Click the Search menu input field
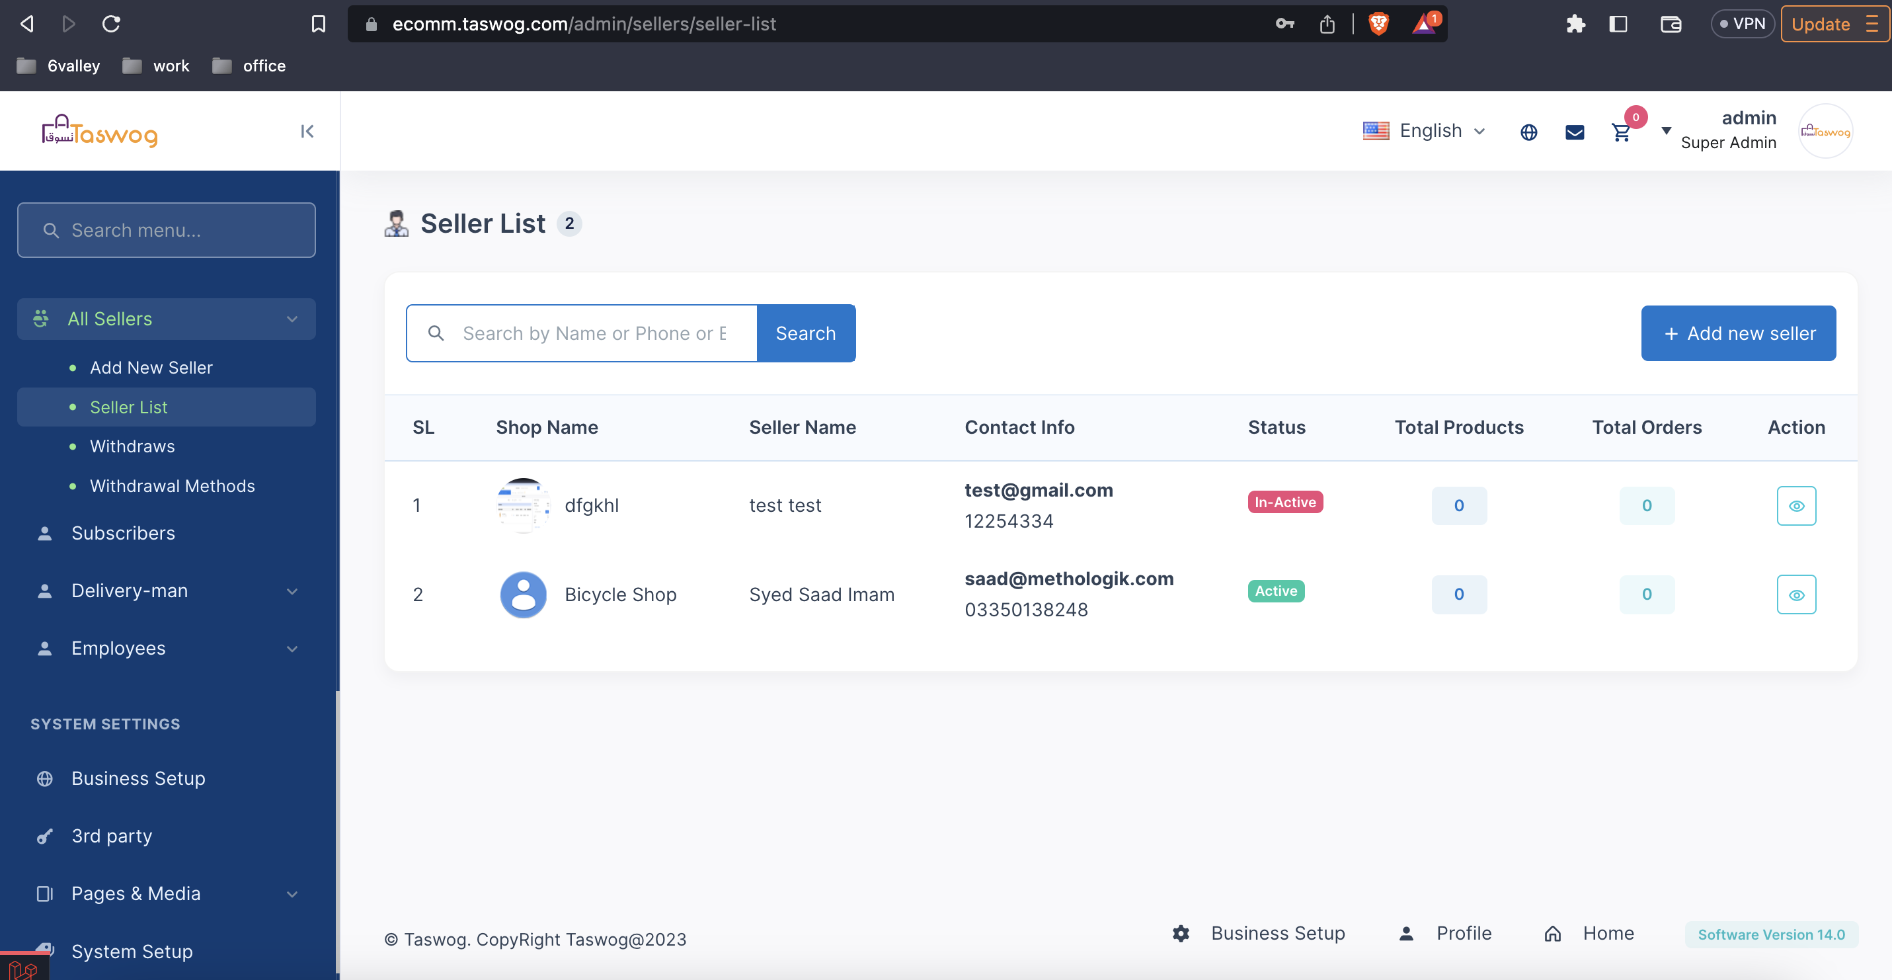1892x980 pixels. pyautogui.click(x=167, y=230)
